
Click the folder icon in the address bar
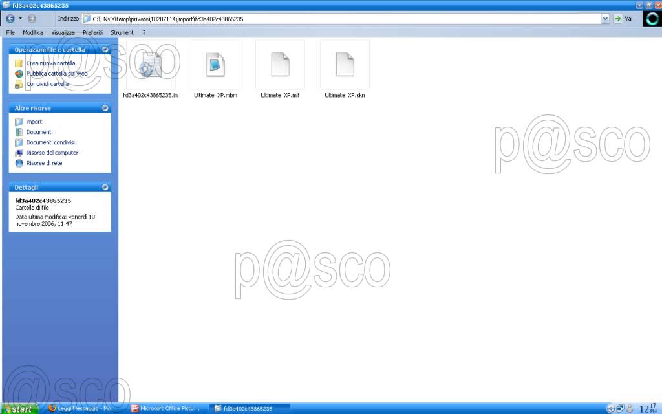(87, 19)
